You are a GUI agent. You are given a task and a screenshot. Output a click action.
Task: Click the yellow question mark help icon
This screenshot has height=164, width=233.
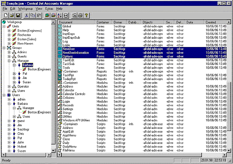coord(86,15)
